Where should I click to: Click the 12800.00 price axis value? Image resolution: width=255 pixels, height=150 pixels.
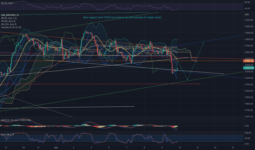click(x=249, y=39)
